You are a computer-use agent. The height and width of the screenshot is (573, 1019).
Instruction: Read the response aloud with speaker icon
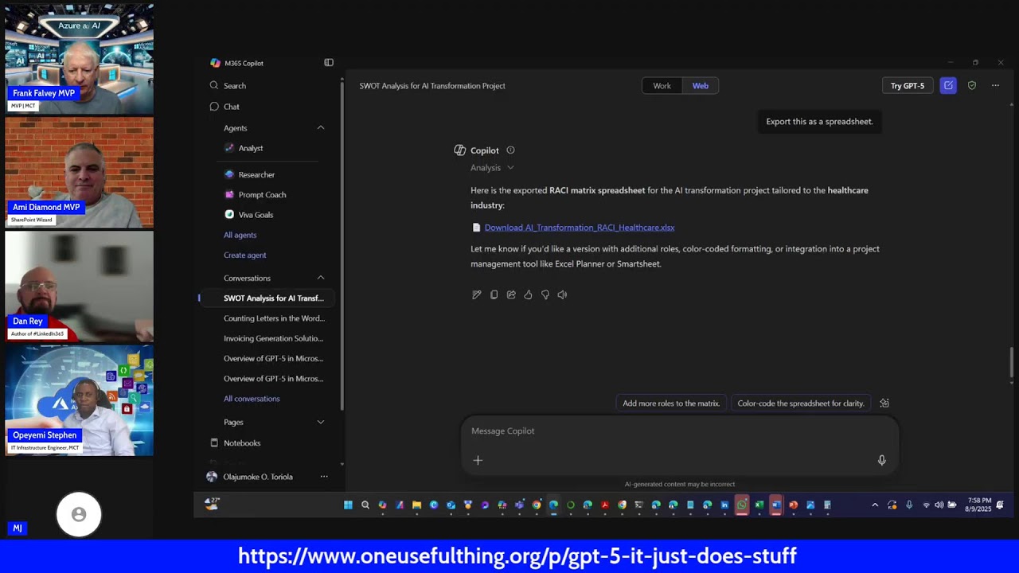(562, 294)
